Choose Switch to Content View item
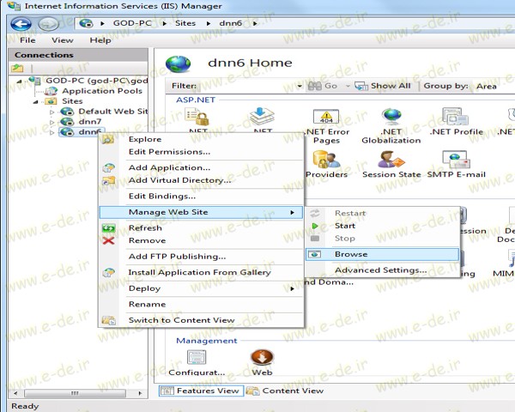 point(201,320)
